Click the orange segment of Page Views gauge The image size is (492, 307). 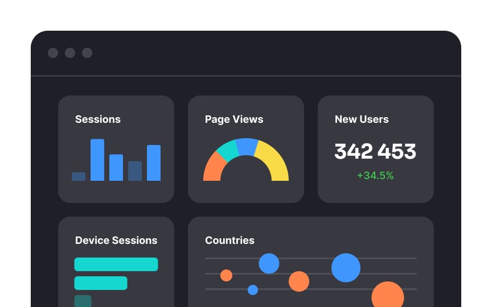point(214,168)
